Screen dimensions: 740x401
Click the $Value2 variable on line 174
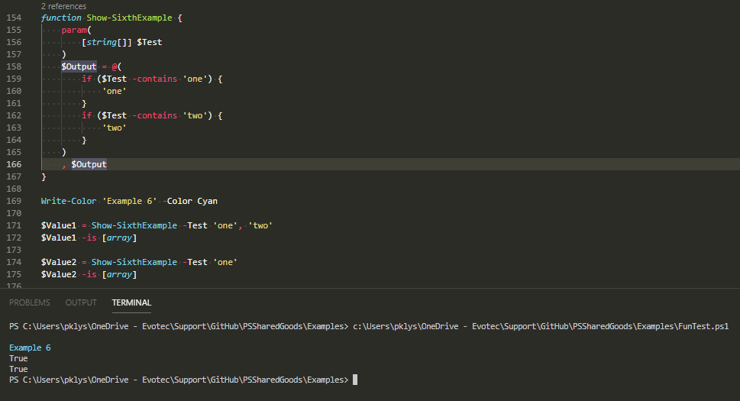58,263
